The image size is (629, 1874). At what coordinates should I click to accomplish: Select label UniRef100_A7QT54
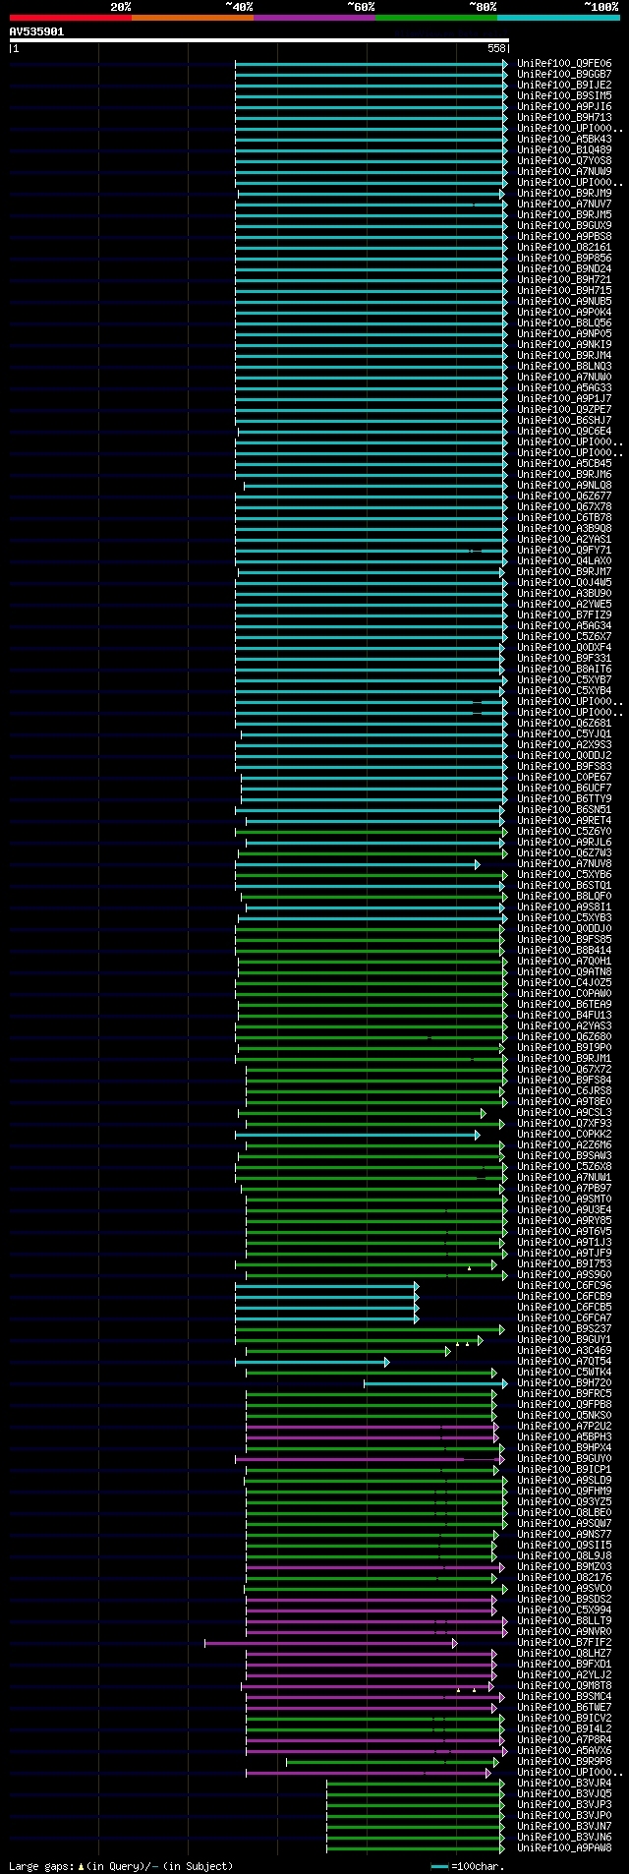coord(564,1361)
